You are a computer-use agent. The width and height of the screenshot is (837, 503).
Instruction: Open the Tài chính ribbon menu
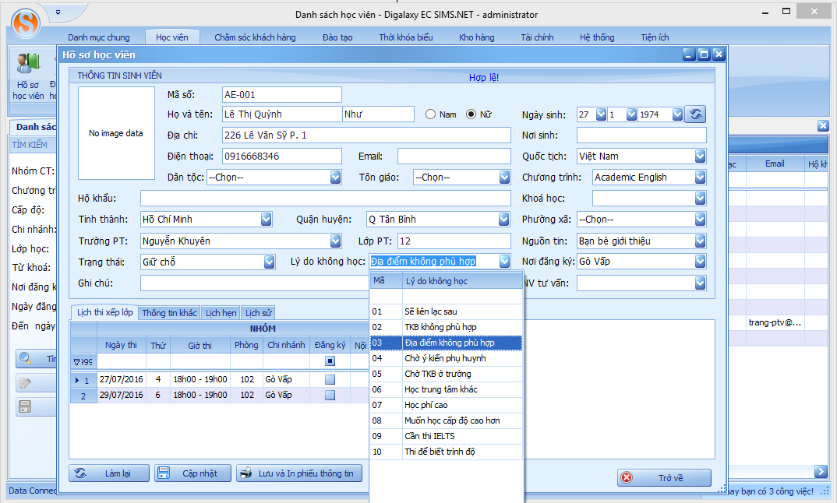[537, 37]
